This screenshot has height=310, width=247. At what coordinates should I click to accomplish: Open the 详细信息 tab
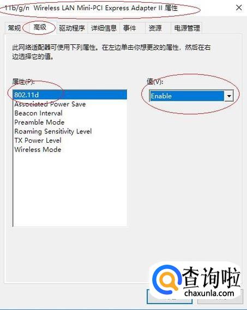click(x=104, y=28)
